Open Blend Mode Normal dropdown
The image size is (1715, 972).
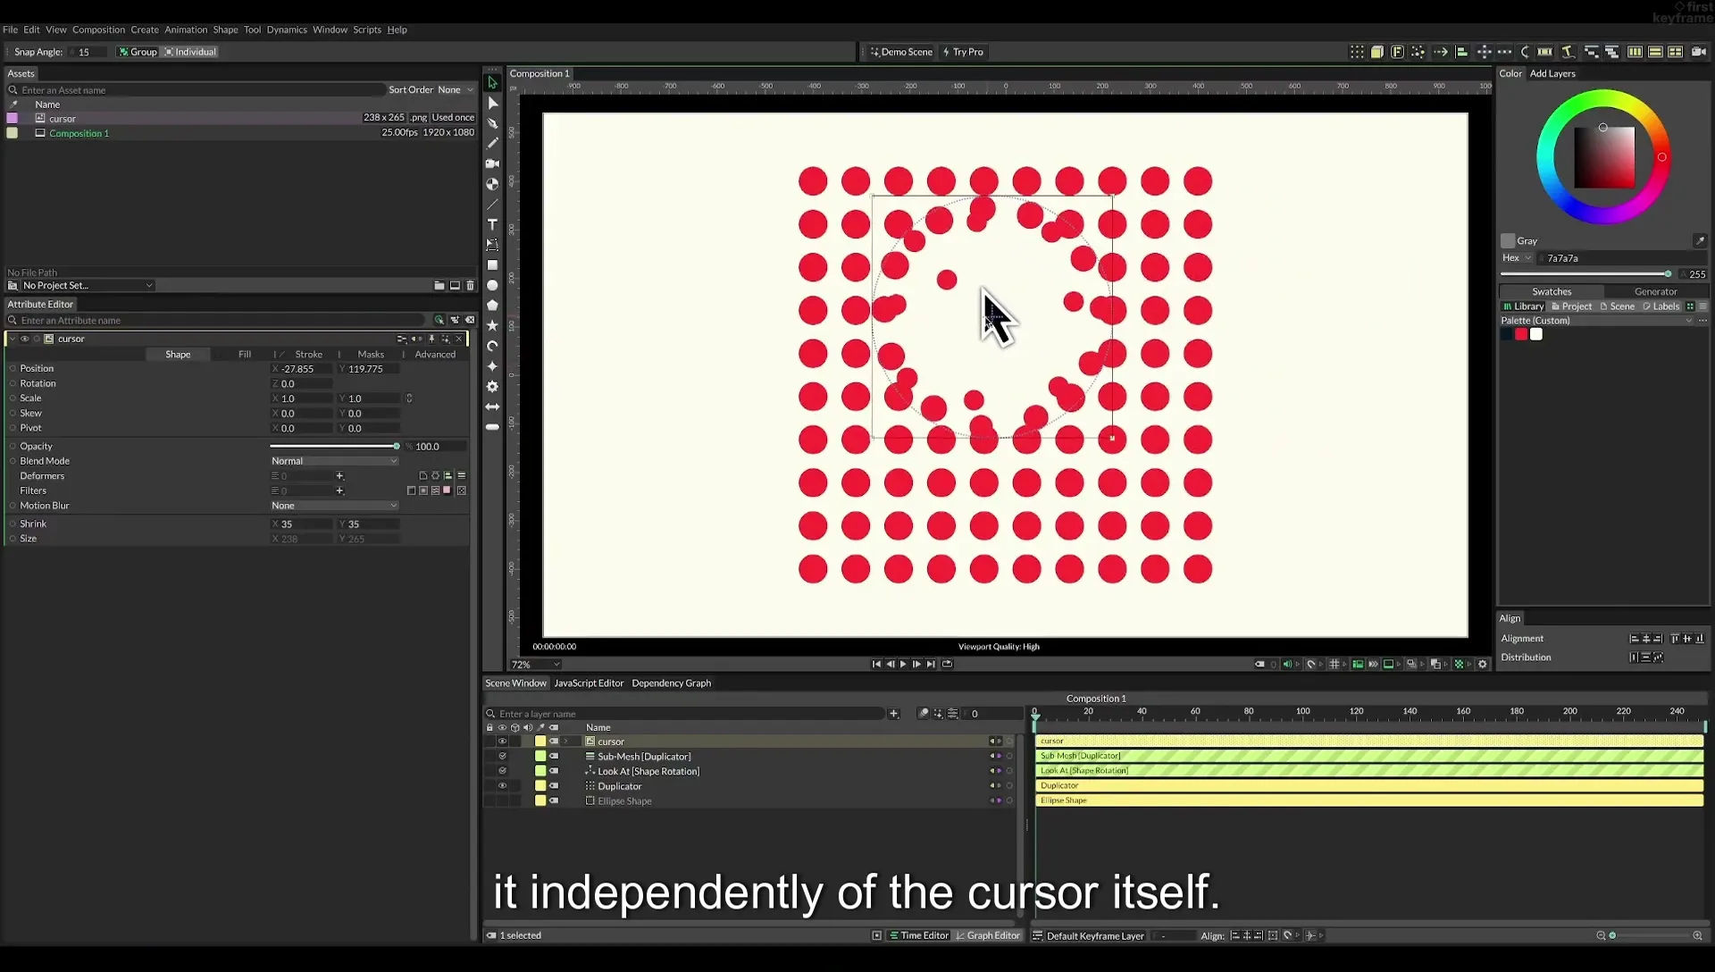(334, 461)
